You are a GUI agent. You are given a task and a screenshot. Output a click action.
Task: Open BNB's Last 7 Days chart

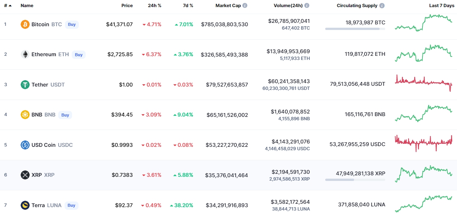(424, 113)
